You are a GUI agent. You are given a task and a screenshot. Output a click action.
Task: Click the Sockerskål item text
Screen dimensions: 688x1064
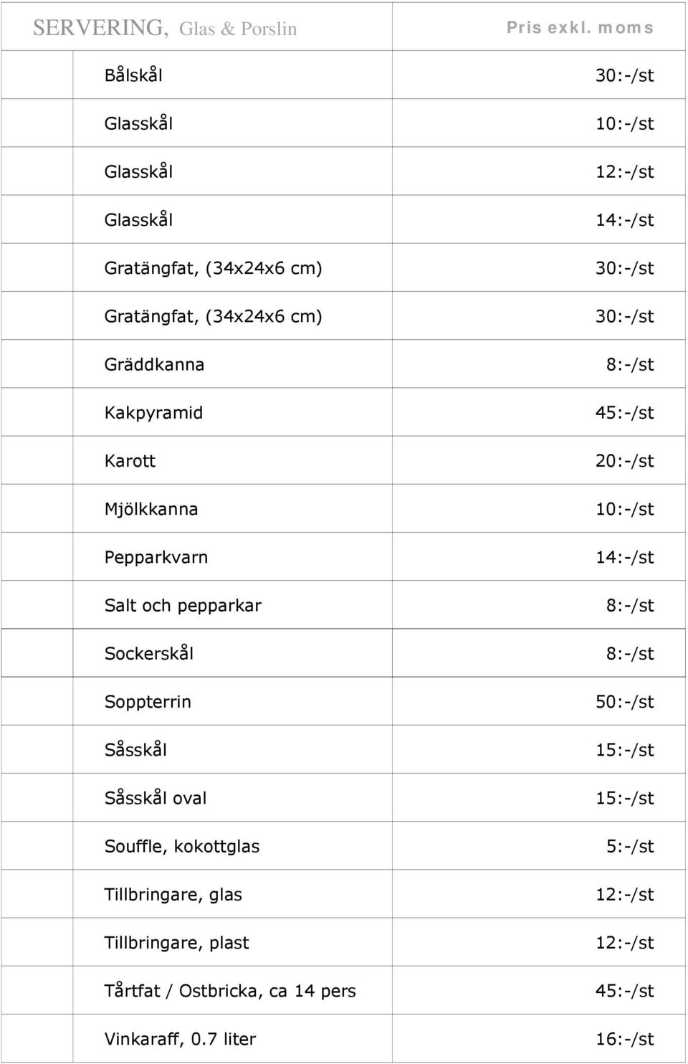[149, 652]
